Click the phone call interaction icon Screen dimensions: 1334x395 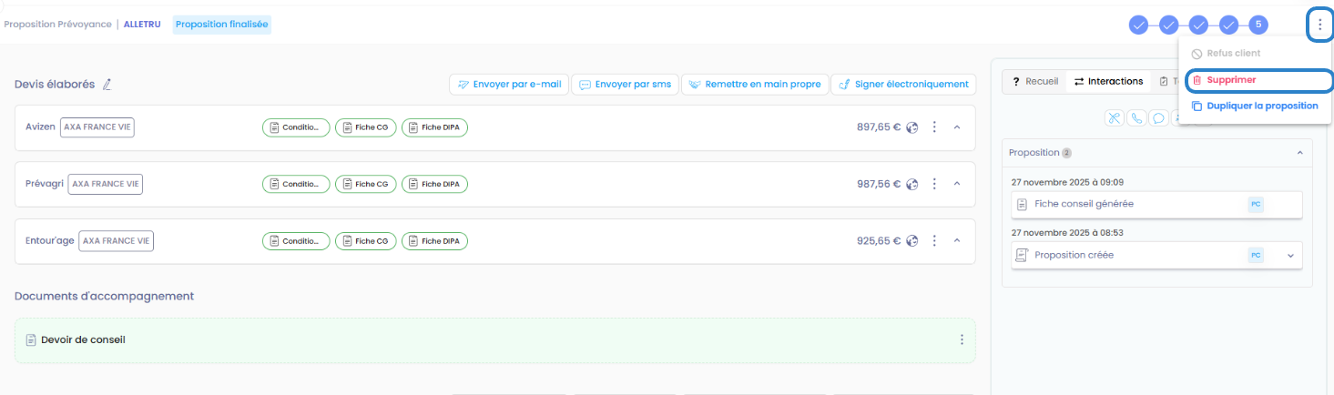click(x=1136, y=117)
